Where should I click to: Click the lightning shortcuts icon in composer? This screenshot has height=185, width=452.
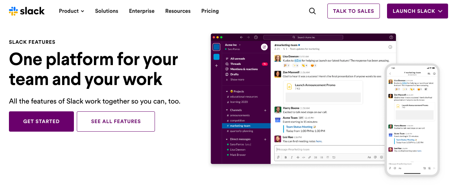tap(278, 157)
